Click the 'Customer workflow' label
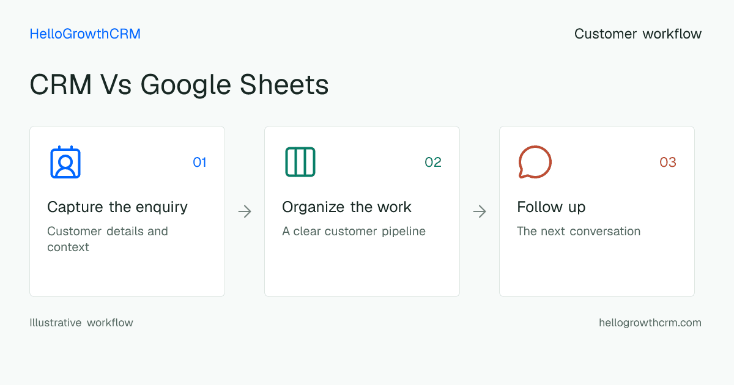Viewport: 734px width, 385px height. (x=638, y=34)
